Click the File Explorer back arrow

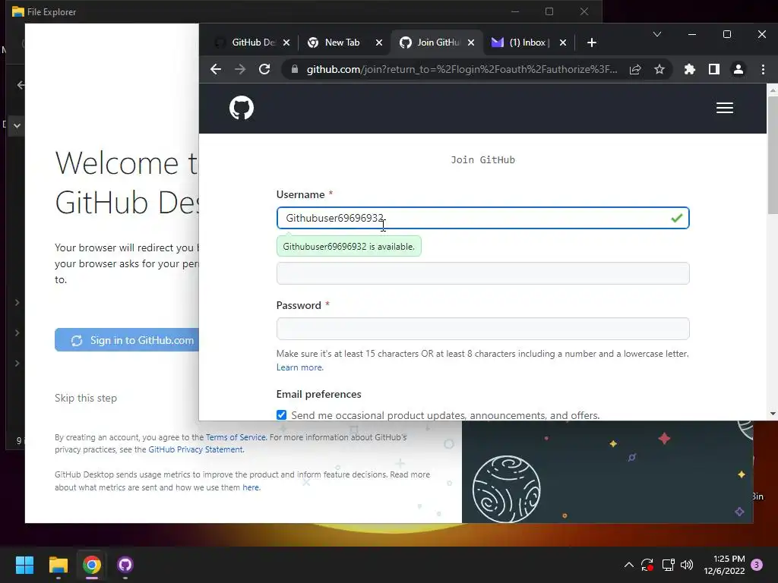coord(21,85)
